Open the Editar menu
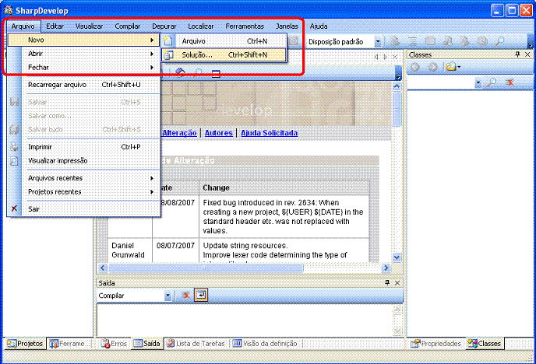 (55, 26)
